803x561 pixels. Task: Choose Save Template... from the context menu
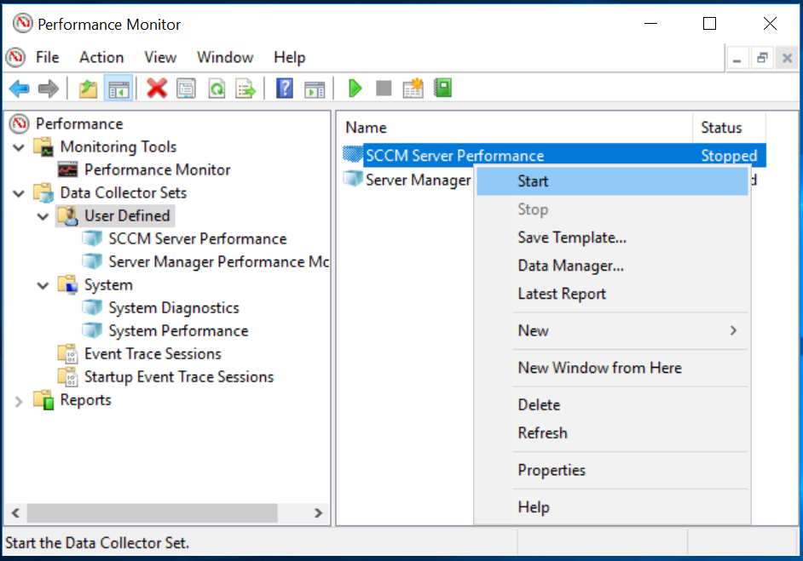click(x=613, y=238)
